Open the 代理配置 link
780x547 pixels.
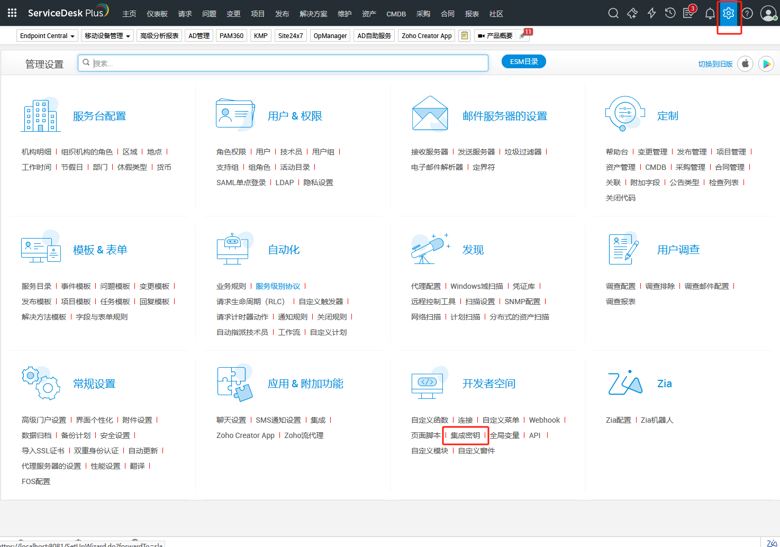(426, 286)
